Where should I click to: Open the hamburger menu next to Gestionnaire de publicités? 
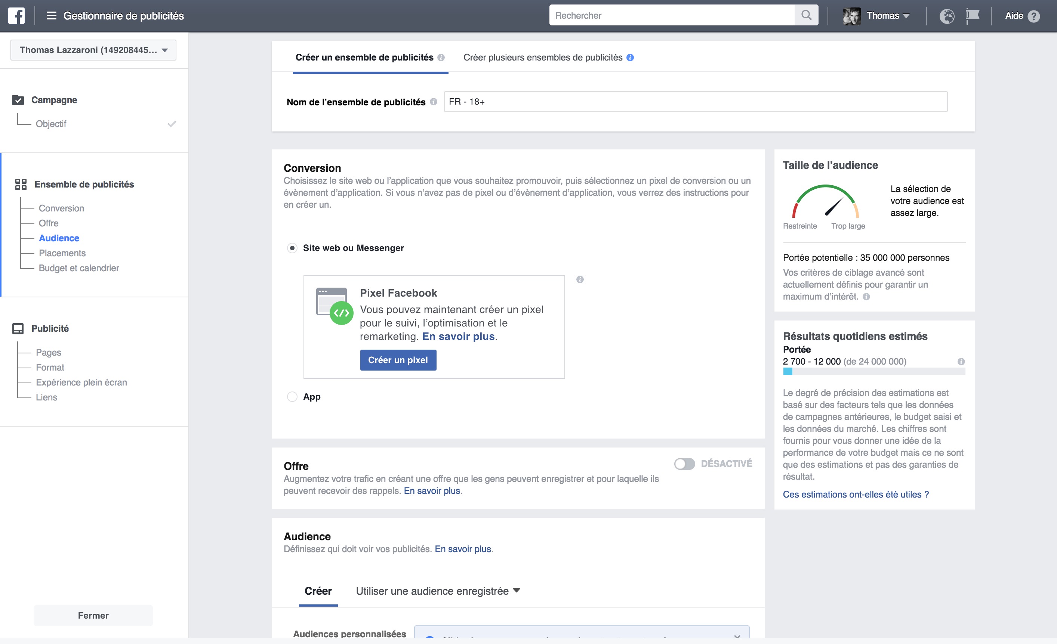click(52, 16)
